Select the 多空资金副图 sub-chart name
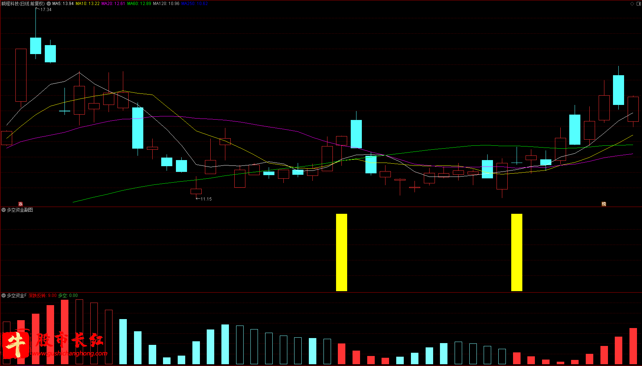 [20, 210]
